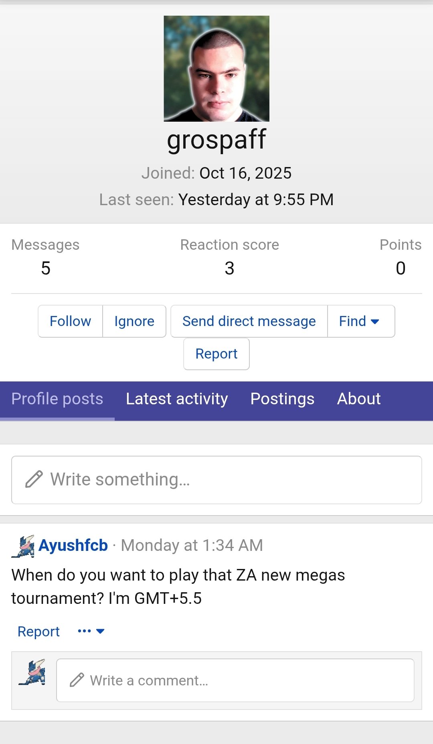Viewport: 433px width, 744px height.
Task: Switch to the Latest activity tab
Action: click(x=177, y=399)
